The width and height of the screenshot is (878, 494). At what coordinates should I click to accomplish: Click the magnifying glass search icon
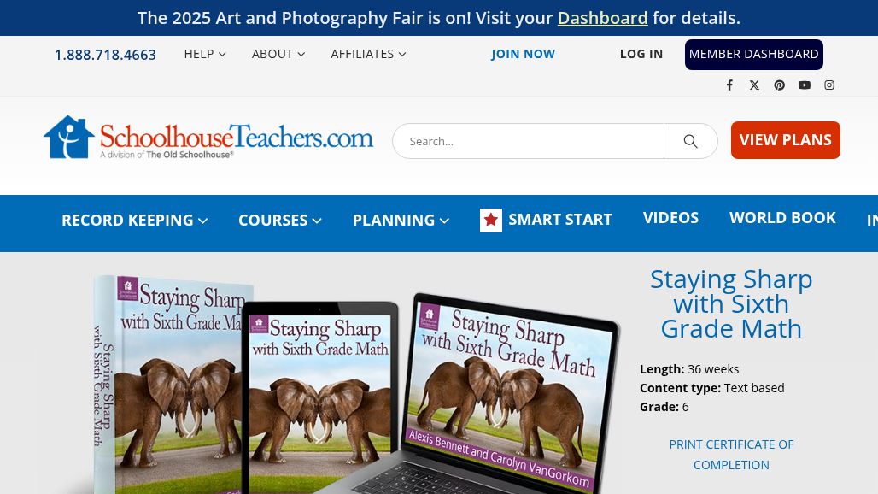point(690,141)
